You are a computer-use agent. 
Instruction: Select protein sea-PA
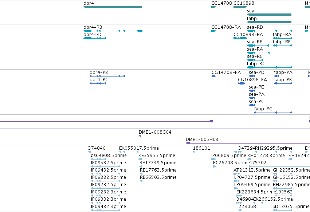[x=252, y=98]
